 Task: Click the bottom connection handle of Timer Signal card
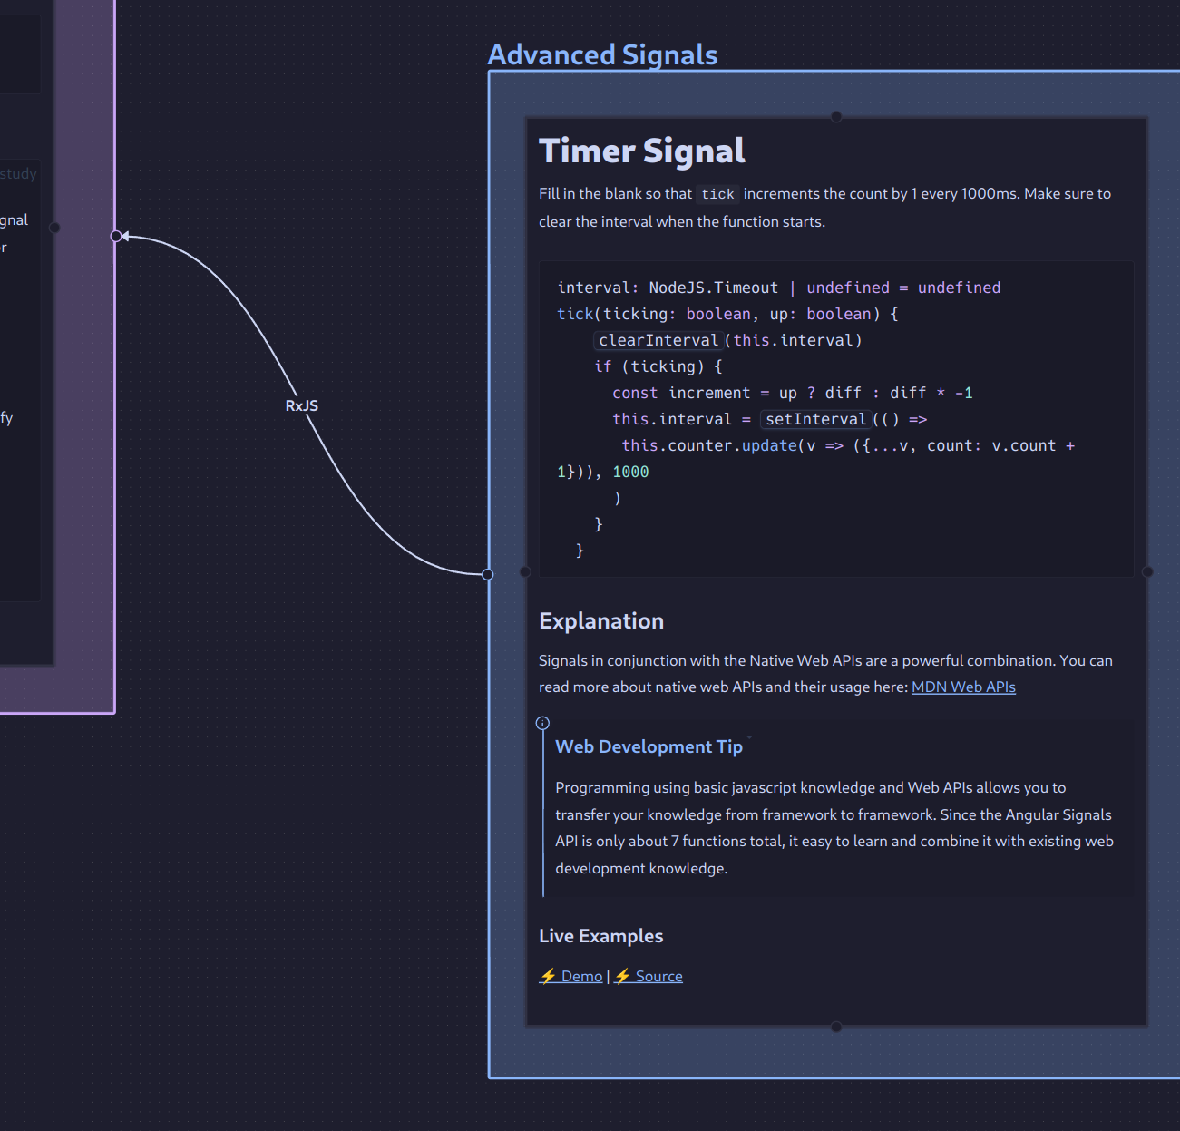836,1027
